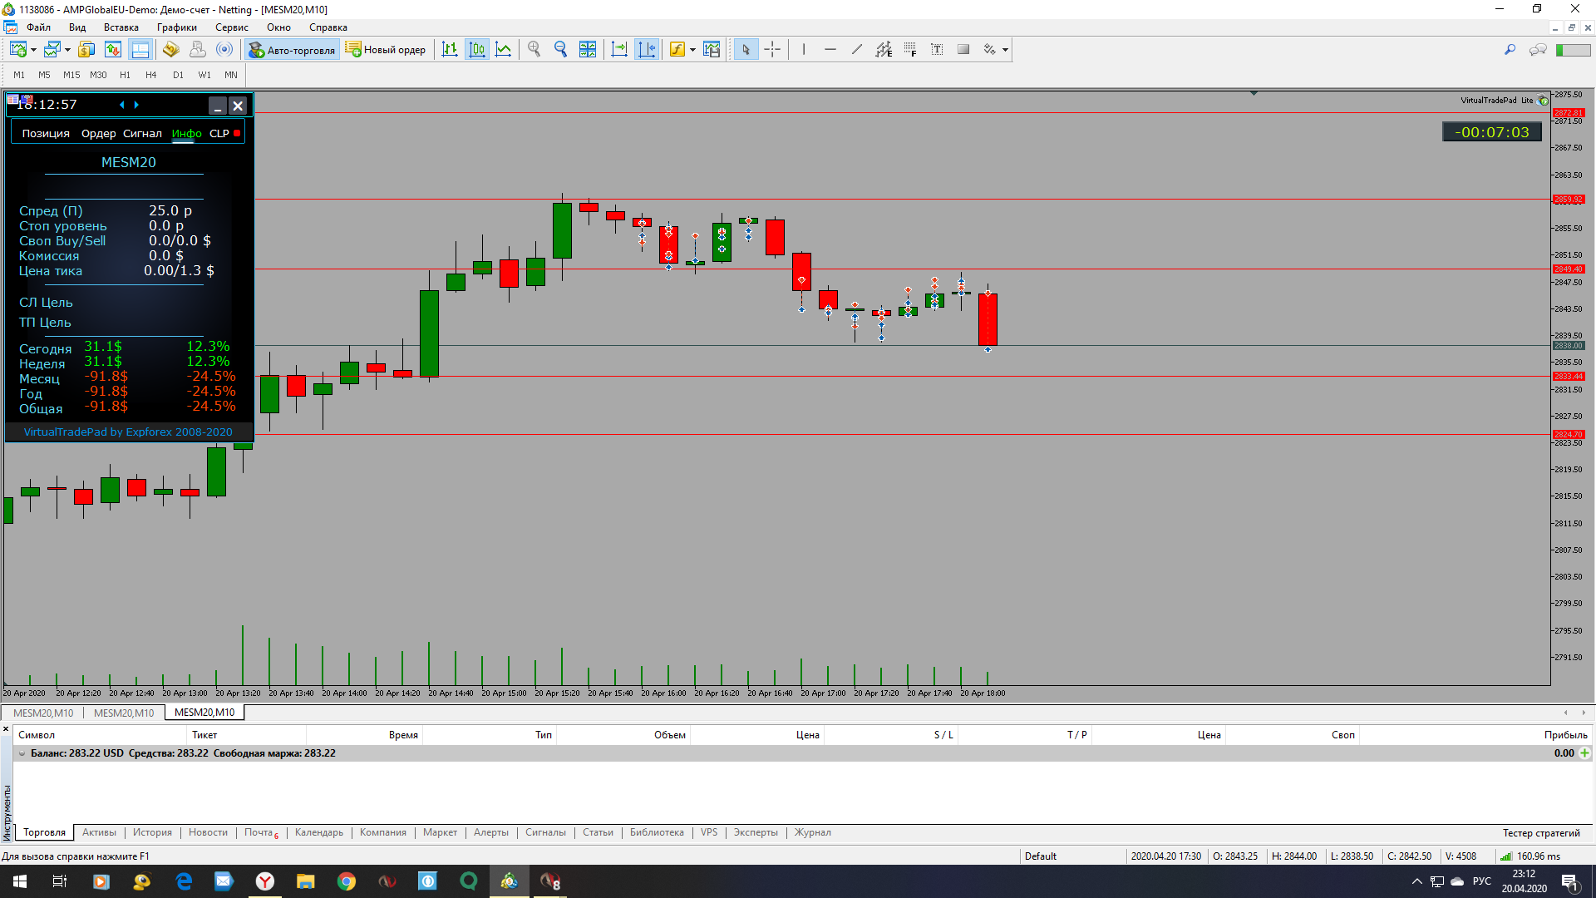Toggle chart shift from right edge

(646, 50)
